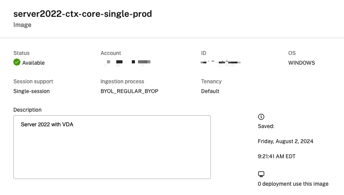Click the Available status text

(33, 63)
